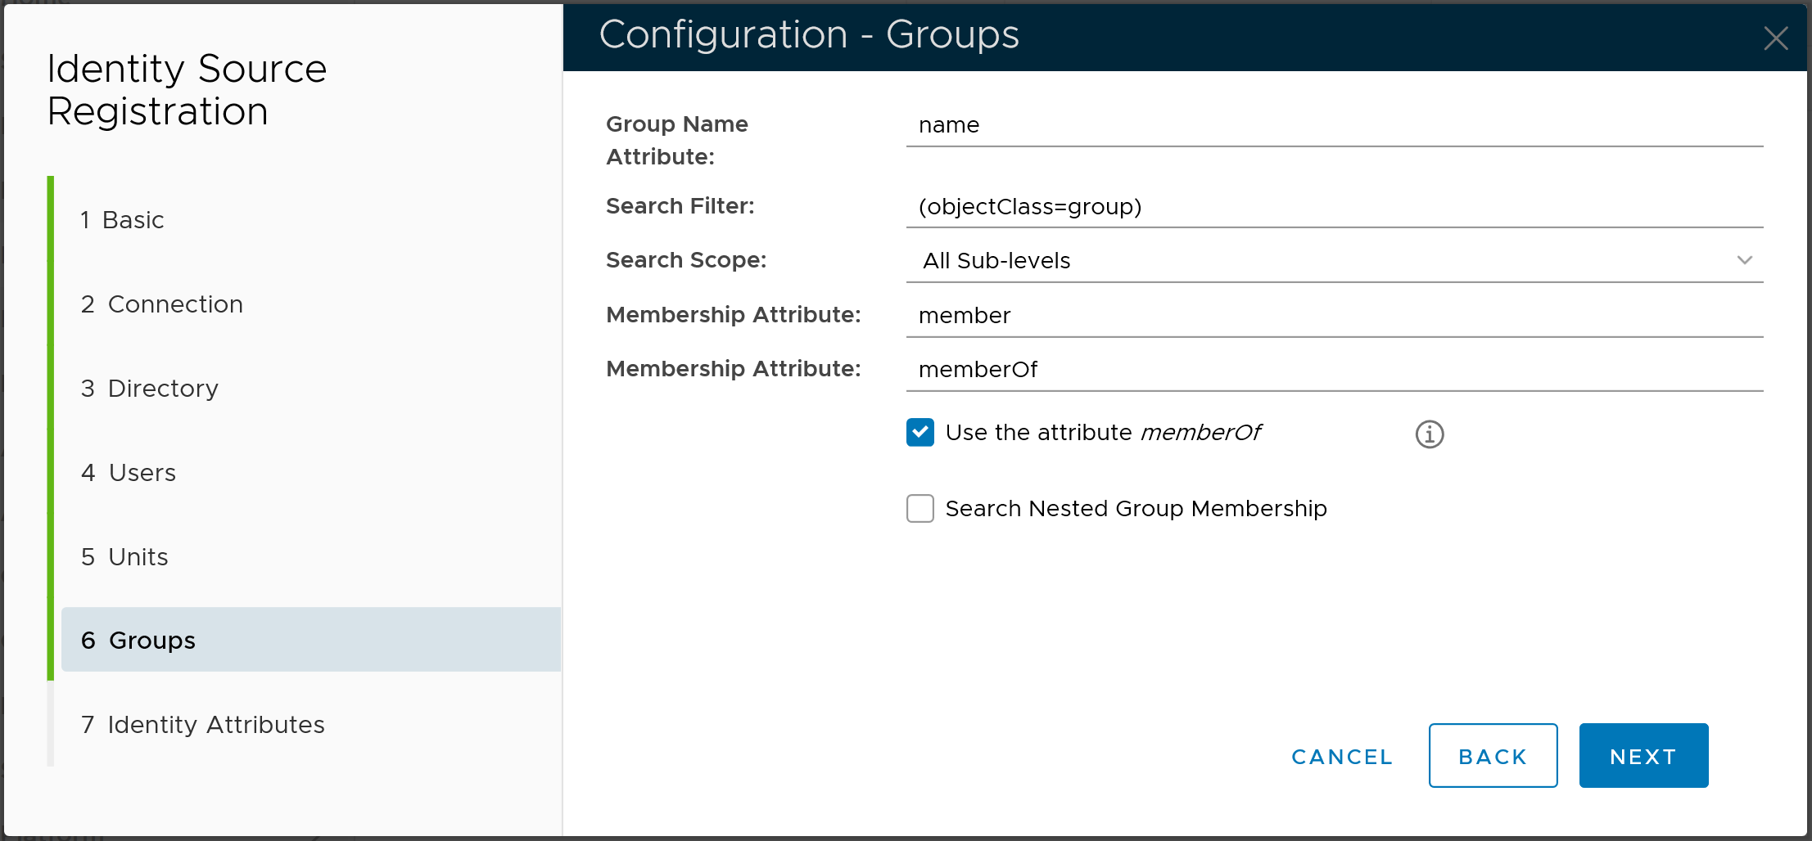Click the info icon beside memberOf checkbox
This screenshot has width=1812, height=841.
pyautogui.click(x=1429, y=434)
